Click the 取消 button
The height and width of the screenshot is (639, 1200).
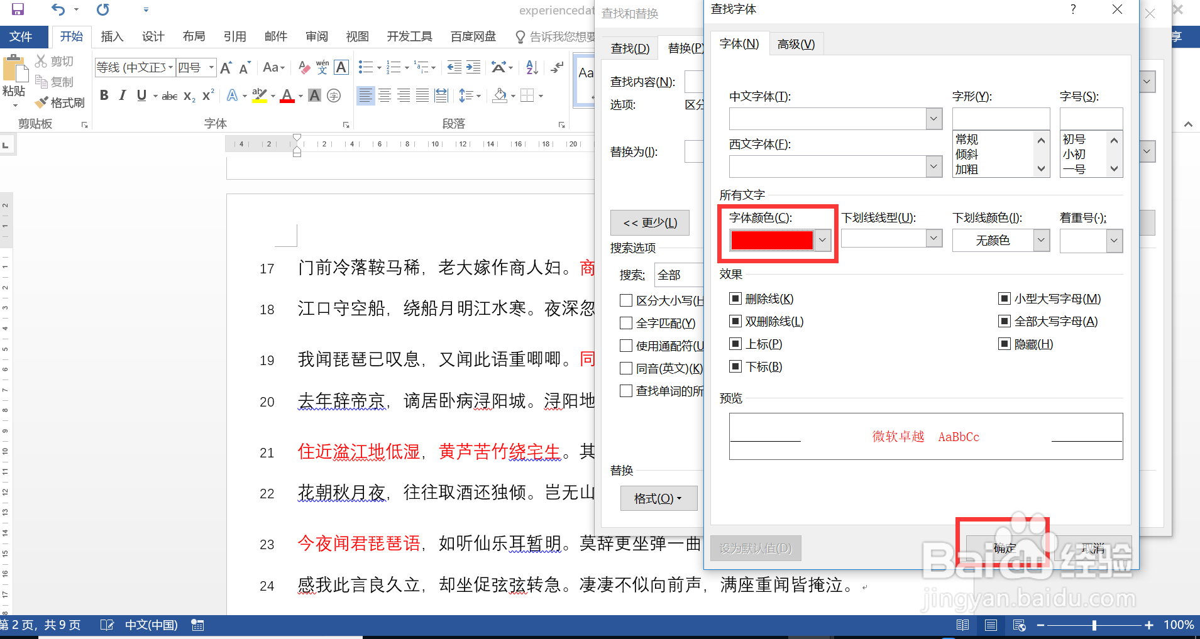pyautogui.click(x=1093, y=548)
